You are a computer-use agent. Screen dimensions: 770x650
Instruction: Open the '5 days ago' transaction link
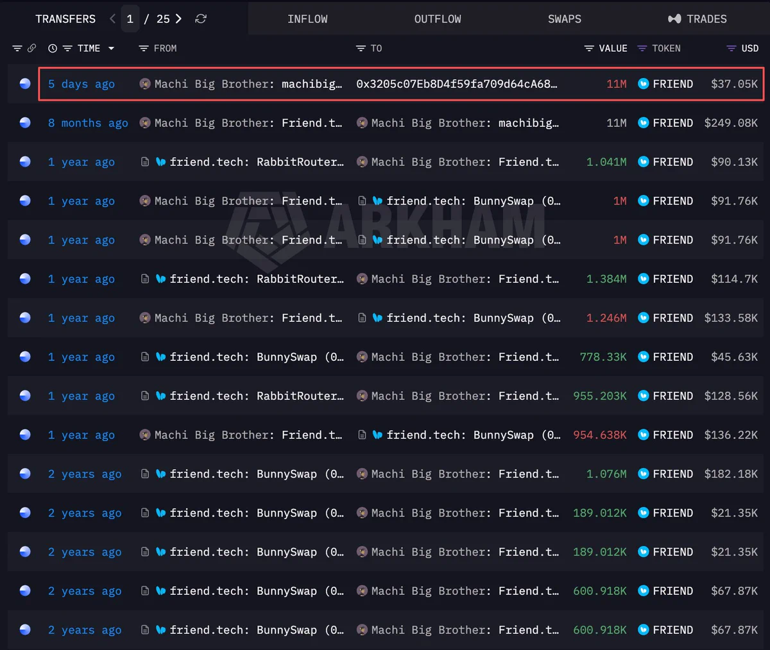click(81, 84)
